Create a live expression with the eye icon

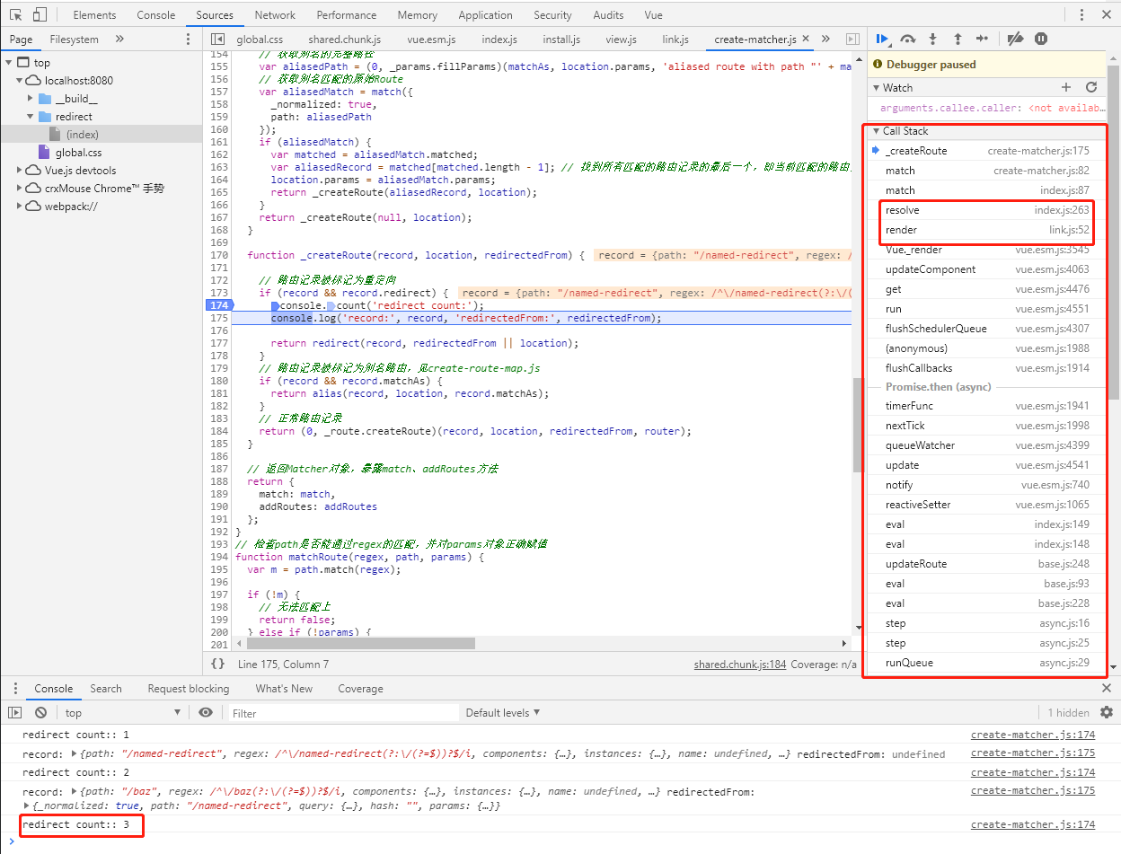205,712
